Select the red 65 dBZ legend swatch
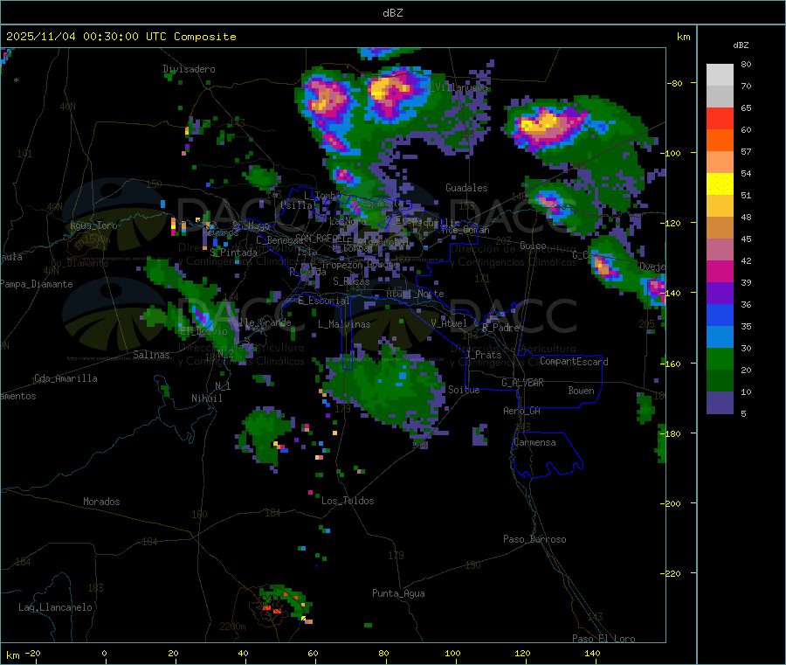This screenshot has width=786, height=665. click(720, 118)
